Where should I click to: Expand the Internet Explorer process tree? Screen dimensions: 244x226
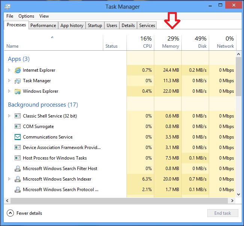9,70
